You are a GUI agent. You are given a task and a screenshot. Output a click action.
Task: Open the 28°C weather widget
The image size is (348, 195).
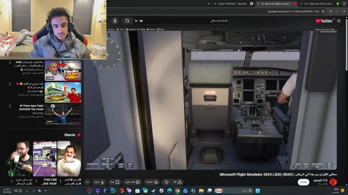click(338, 191)
